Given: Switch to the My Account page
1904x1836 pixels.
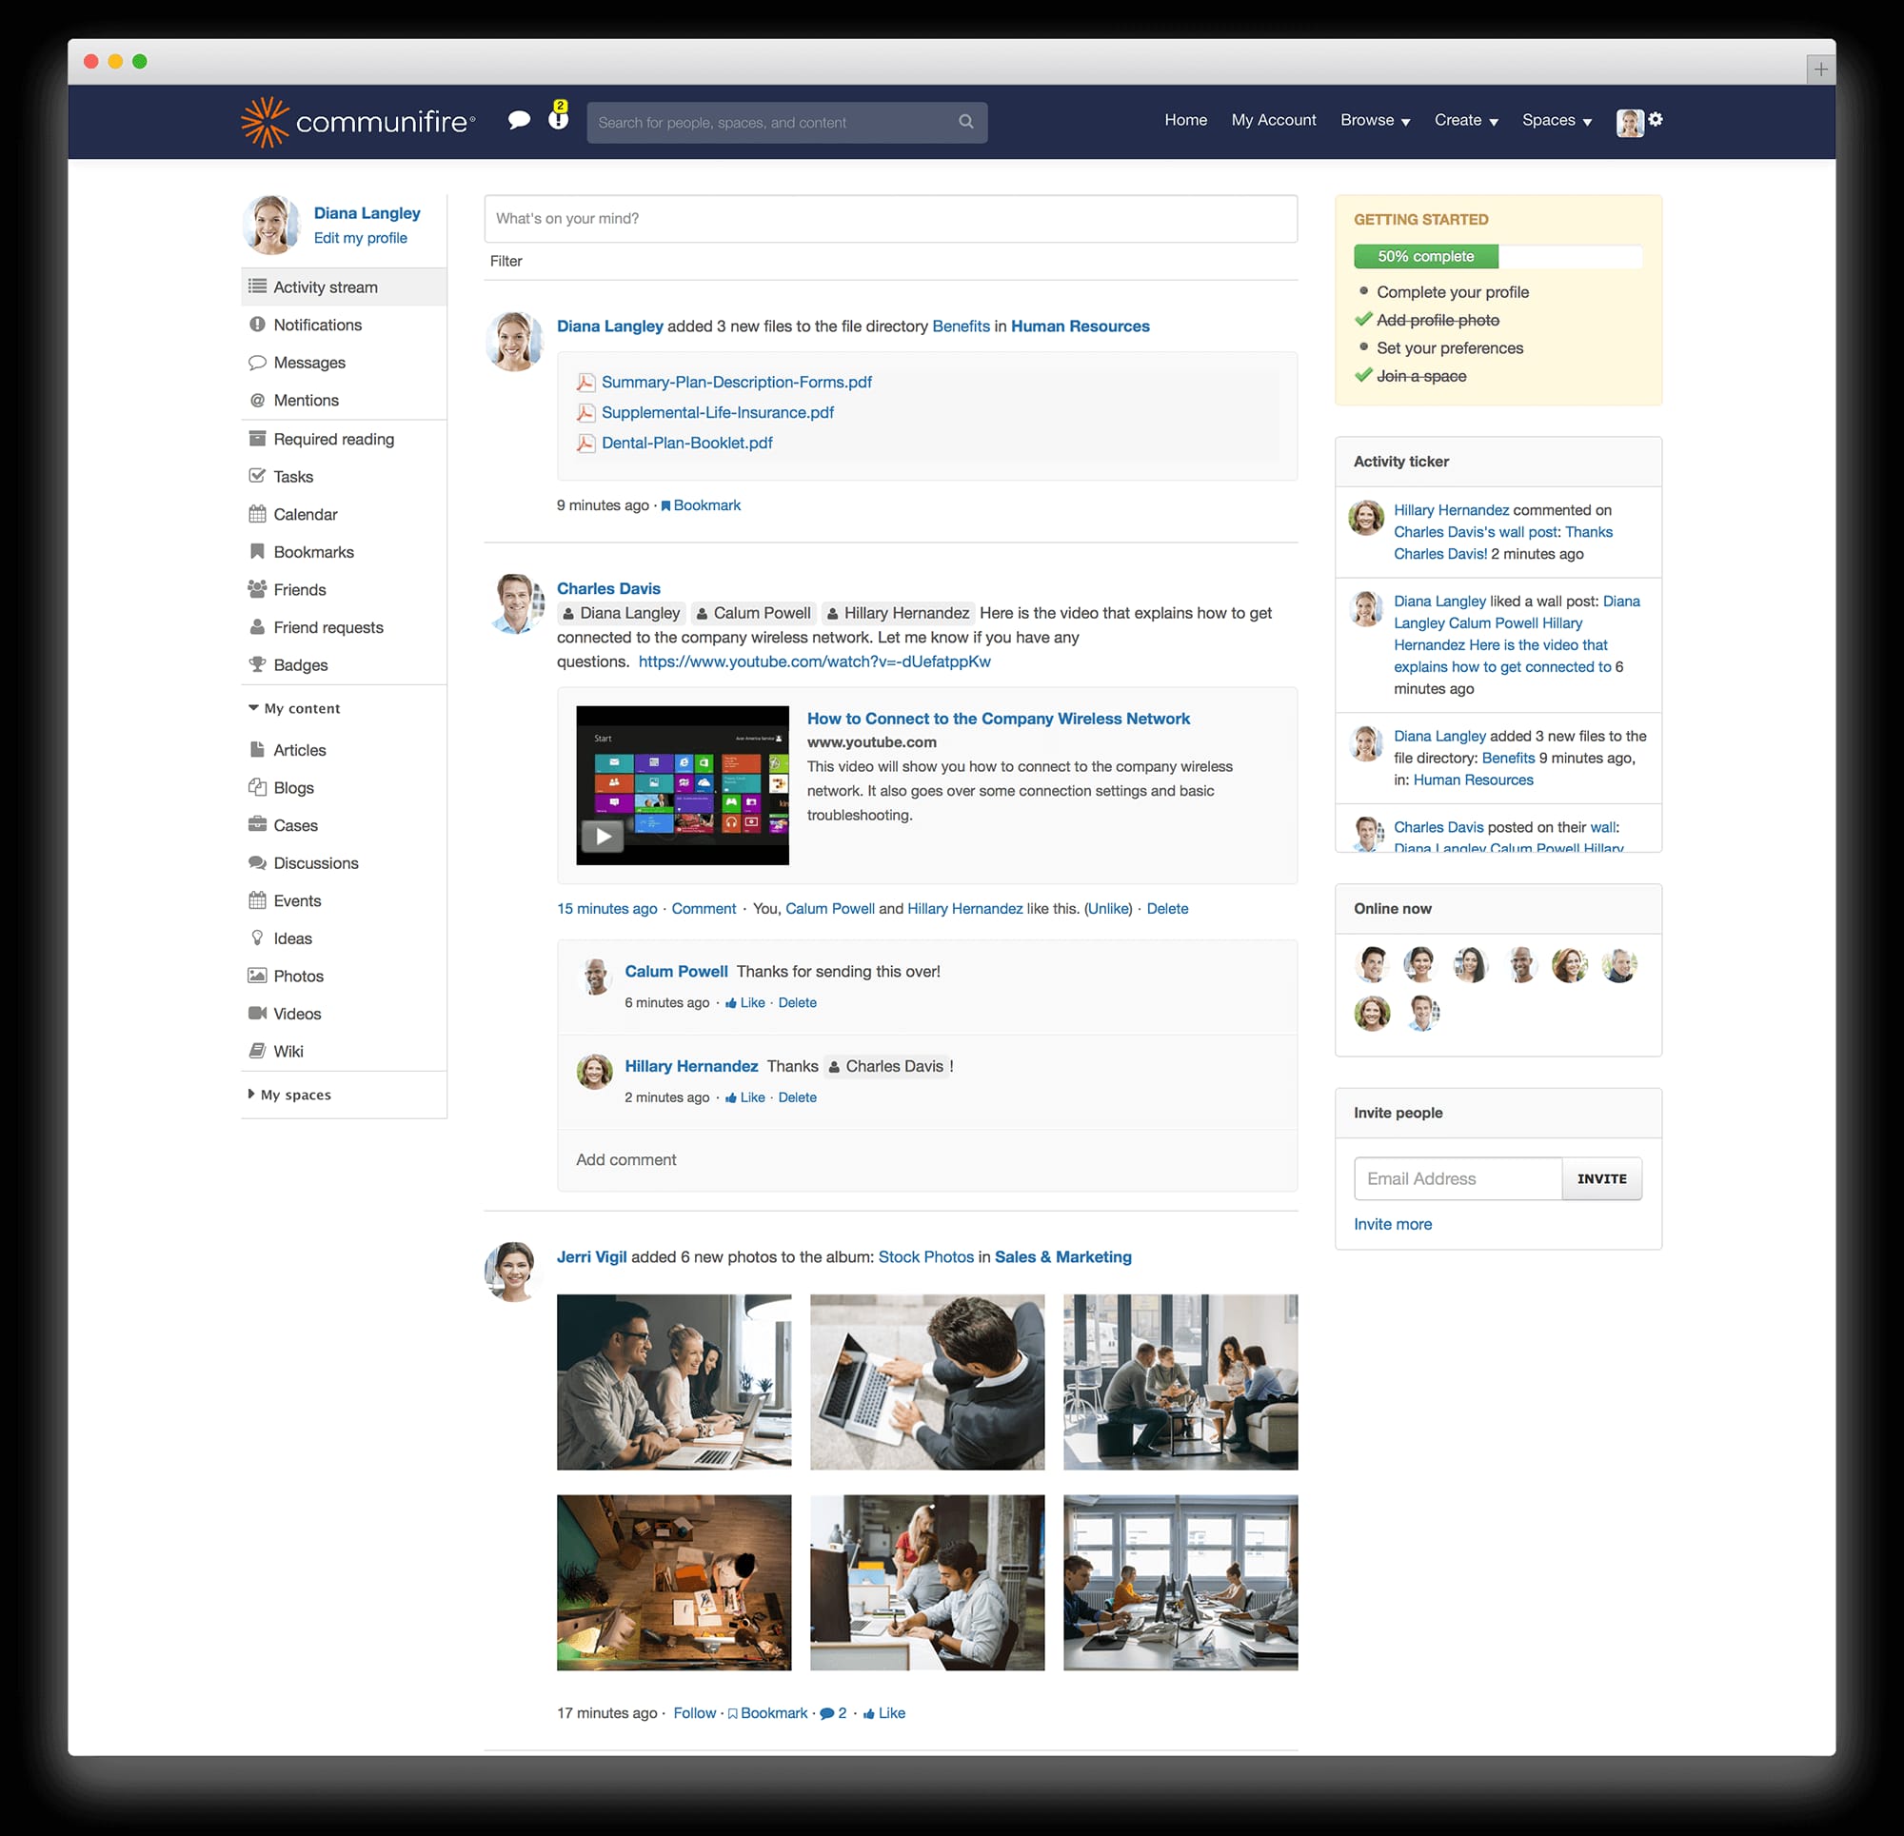Looking at the screenshot, I should pos(1274,120).
